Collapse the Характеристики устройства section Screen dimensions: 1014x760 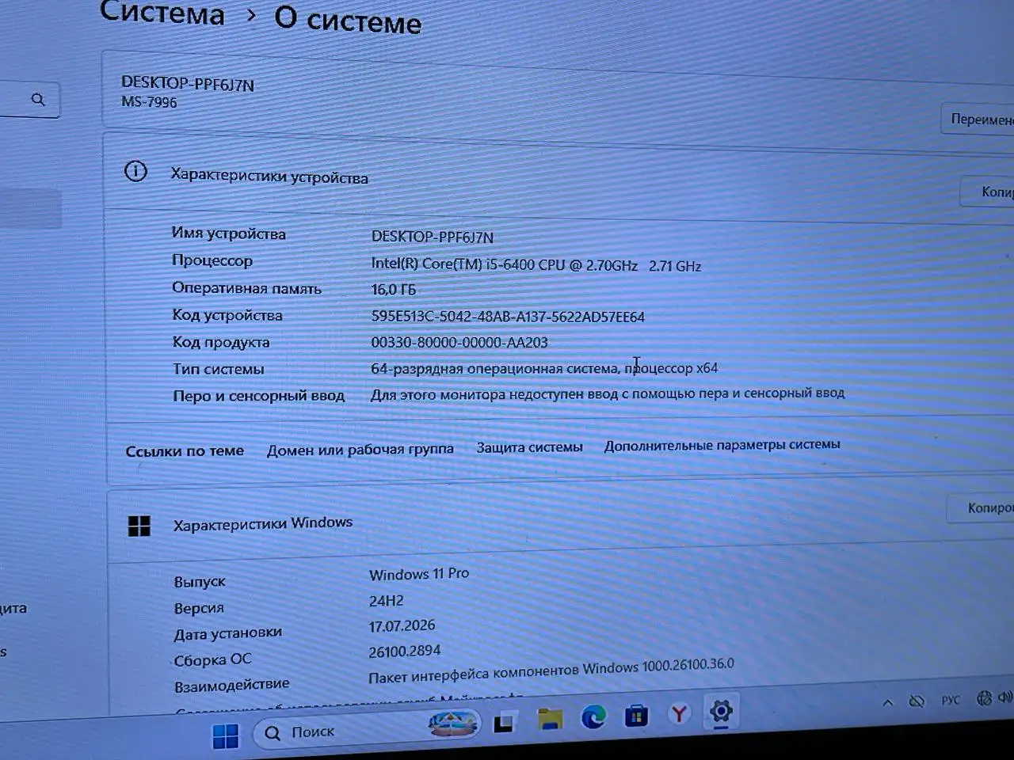(558, 177)
